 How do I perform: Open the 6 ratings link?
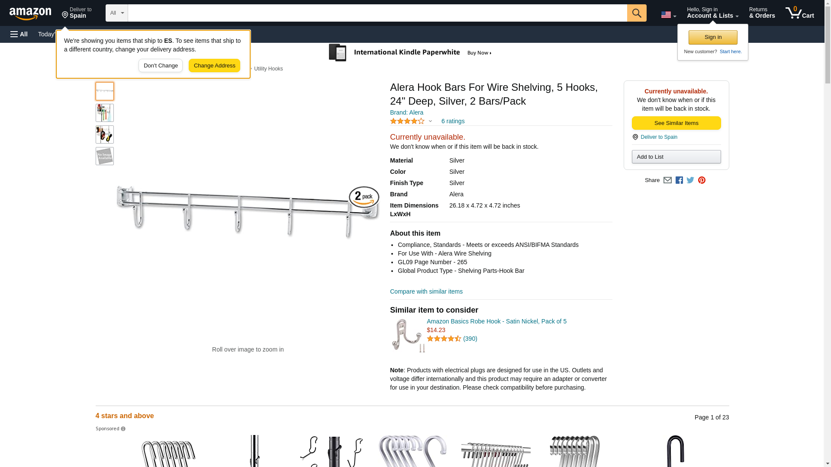(x=453, y=122)
